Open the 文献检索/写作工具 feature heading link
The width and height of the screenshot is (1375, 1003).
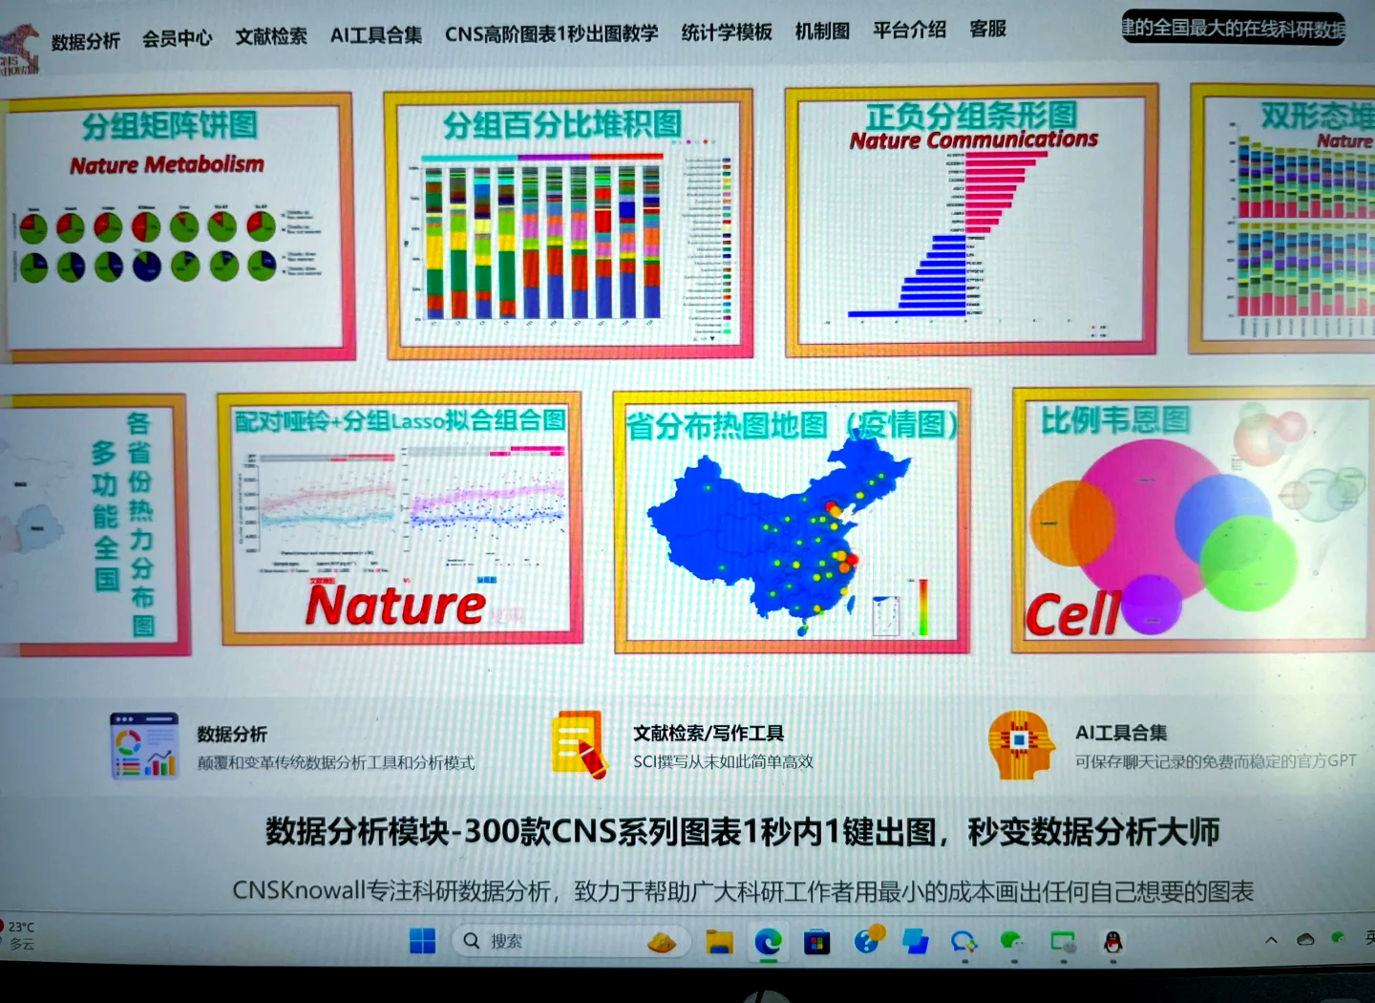click(709, 733)
